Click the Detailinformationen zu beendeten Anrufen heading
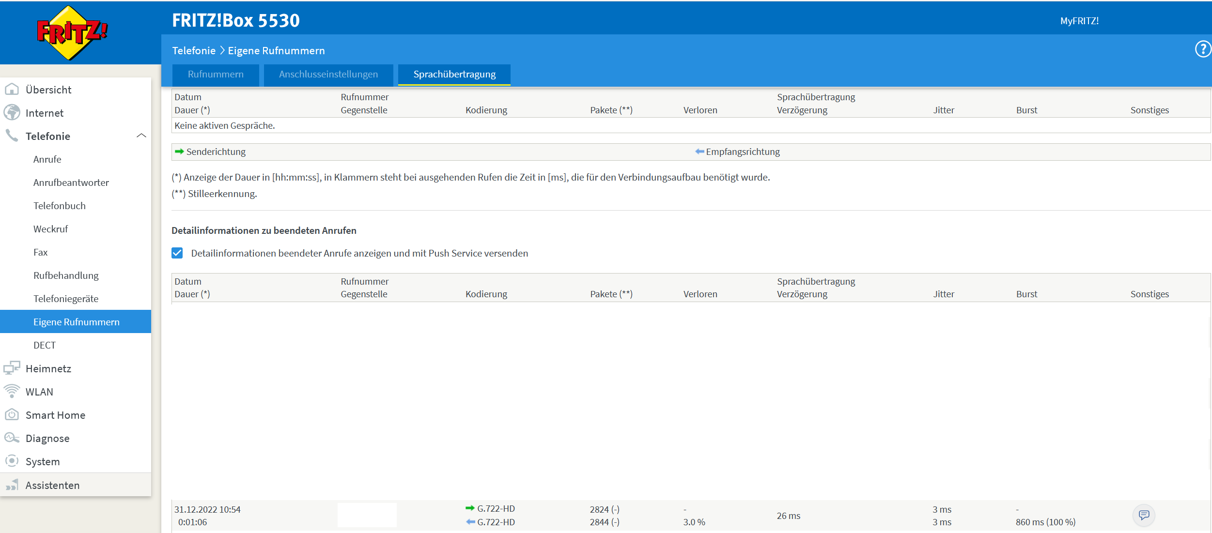This screenshot has height=533, width=1212. (x=264, y=230)
